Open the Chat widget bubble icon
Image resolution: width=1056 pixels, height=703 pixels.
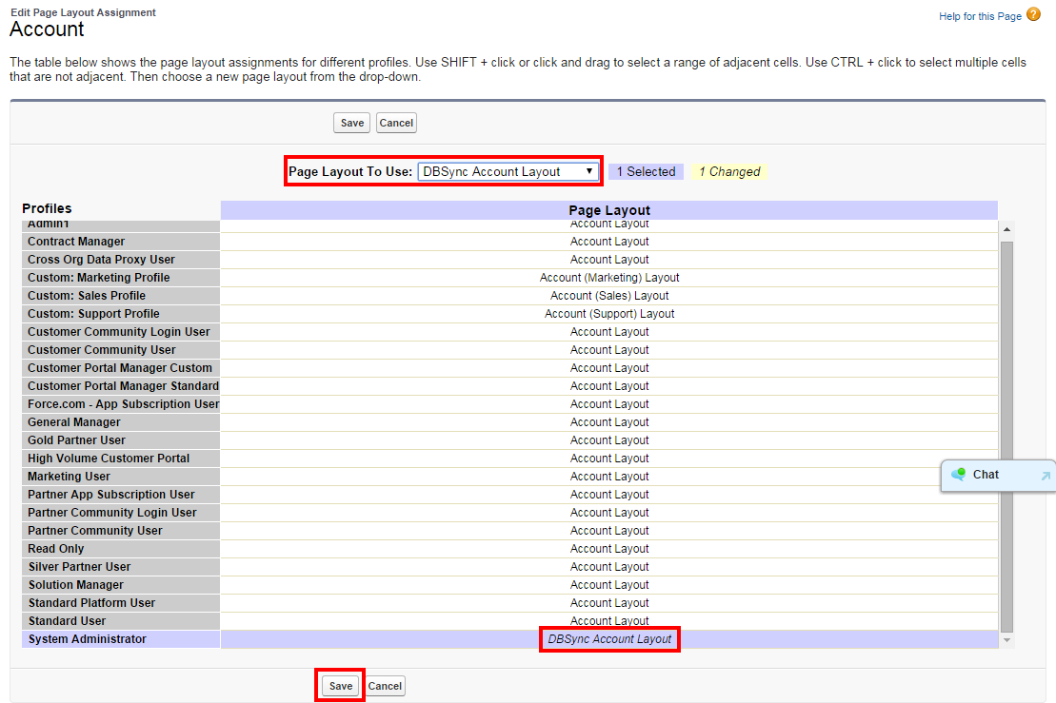point(958,474)
